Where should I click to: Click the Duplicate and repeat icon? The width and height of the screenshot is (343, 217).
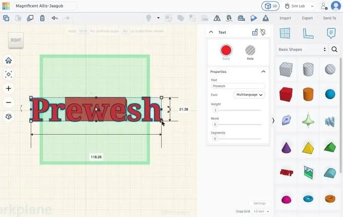click(30, 18)
